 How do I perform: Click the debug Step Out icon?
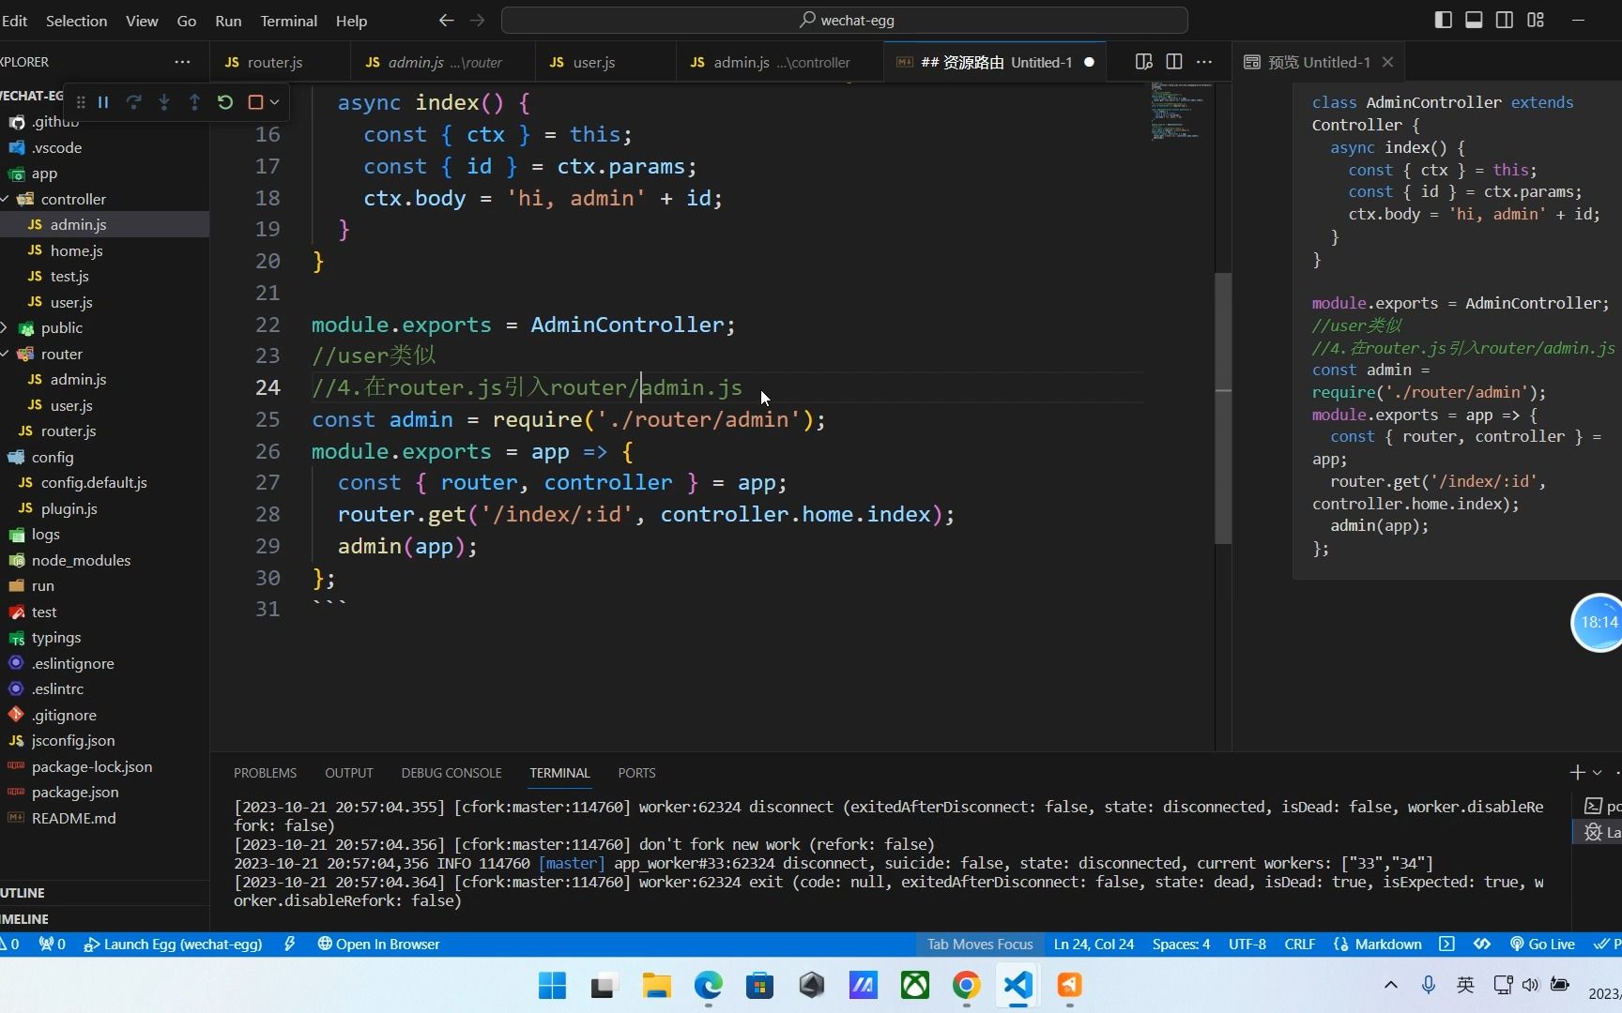[194, 102]
